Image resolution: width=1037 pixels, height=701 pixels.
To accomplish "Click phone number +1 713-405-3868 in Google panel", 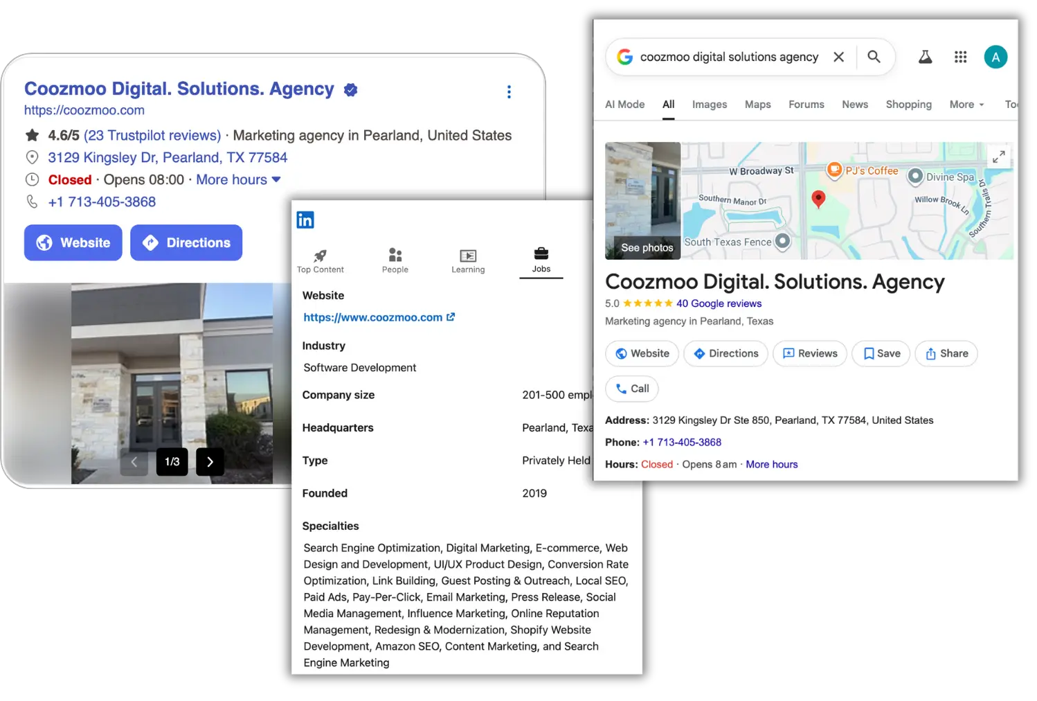I will pos(682,443).
